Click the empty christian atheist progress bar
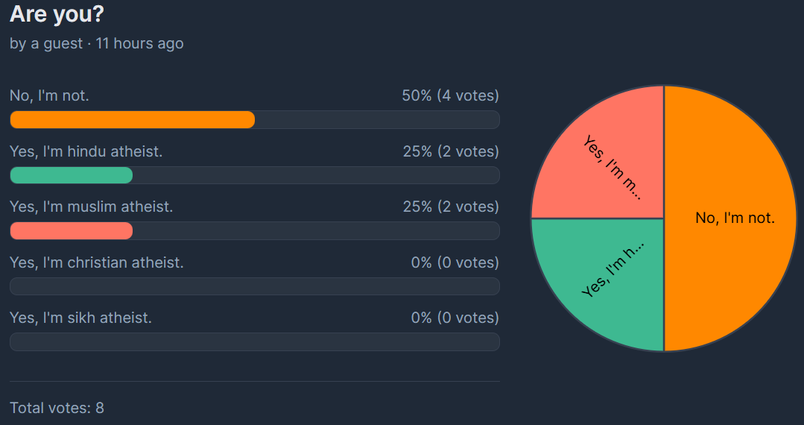The width and height of the screenshot is (804, 425). (x=254, y=286)
